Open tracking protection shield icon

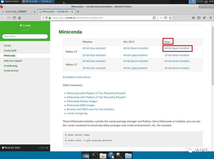[46, 18]
